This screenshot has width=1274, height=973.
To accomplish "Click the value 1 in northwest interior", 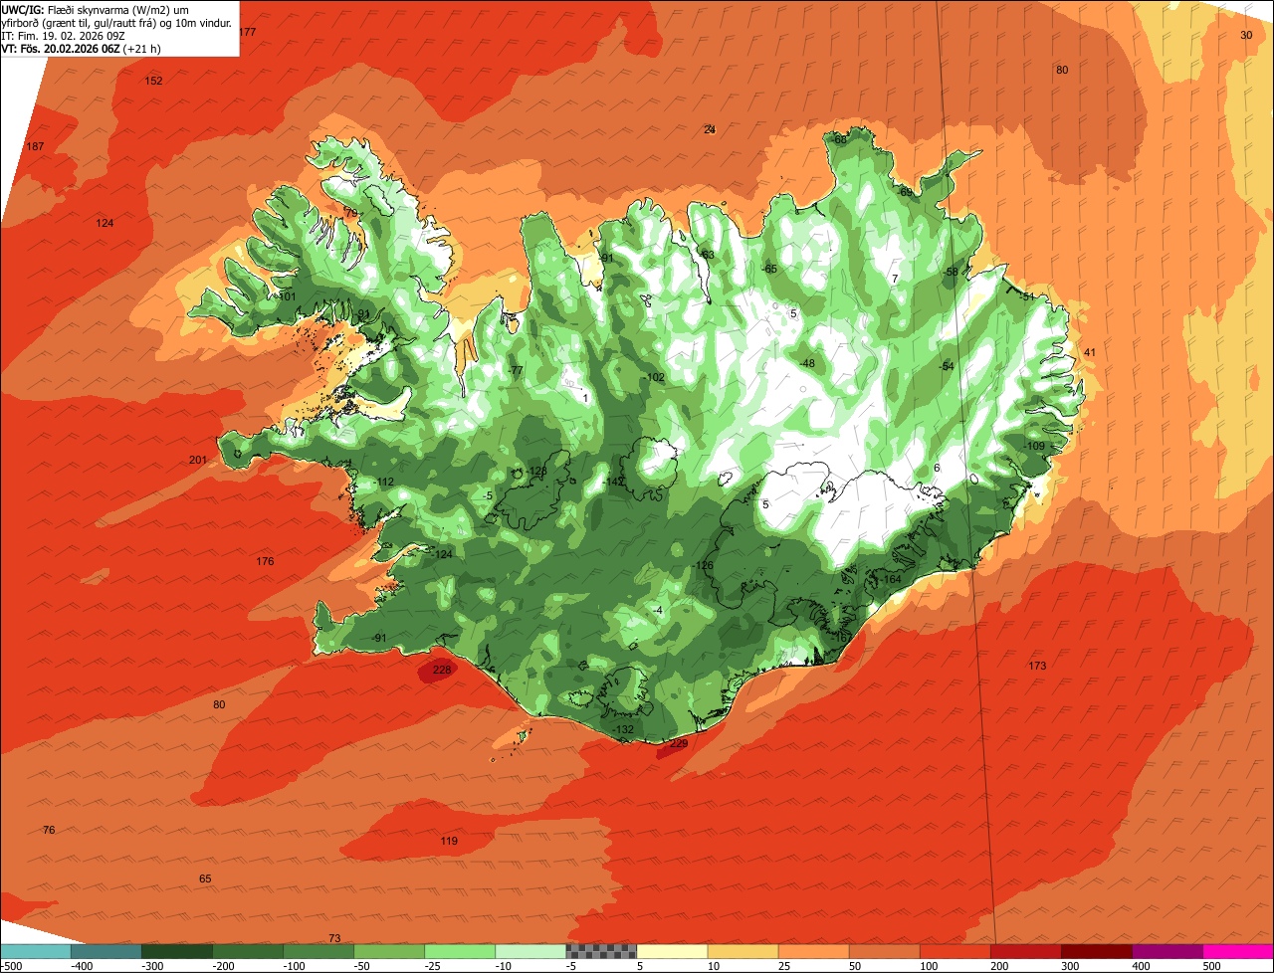I will [x=585, y=398].
